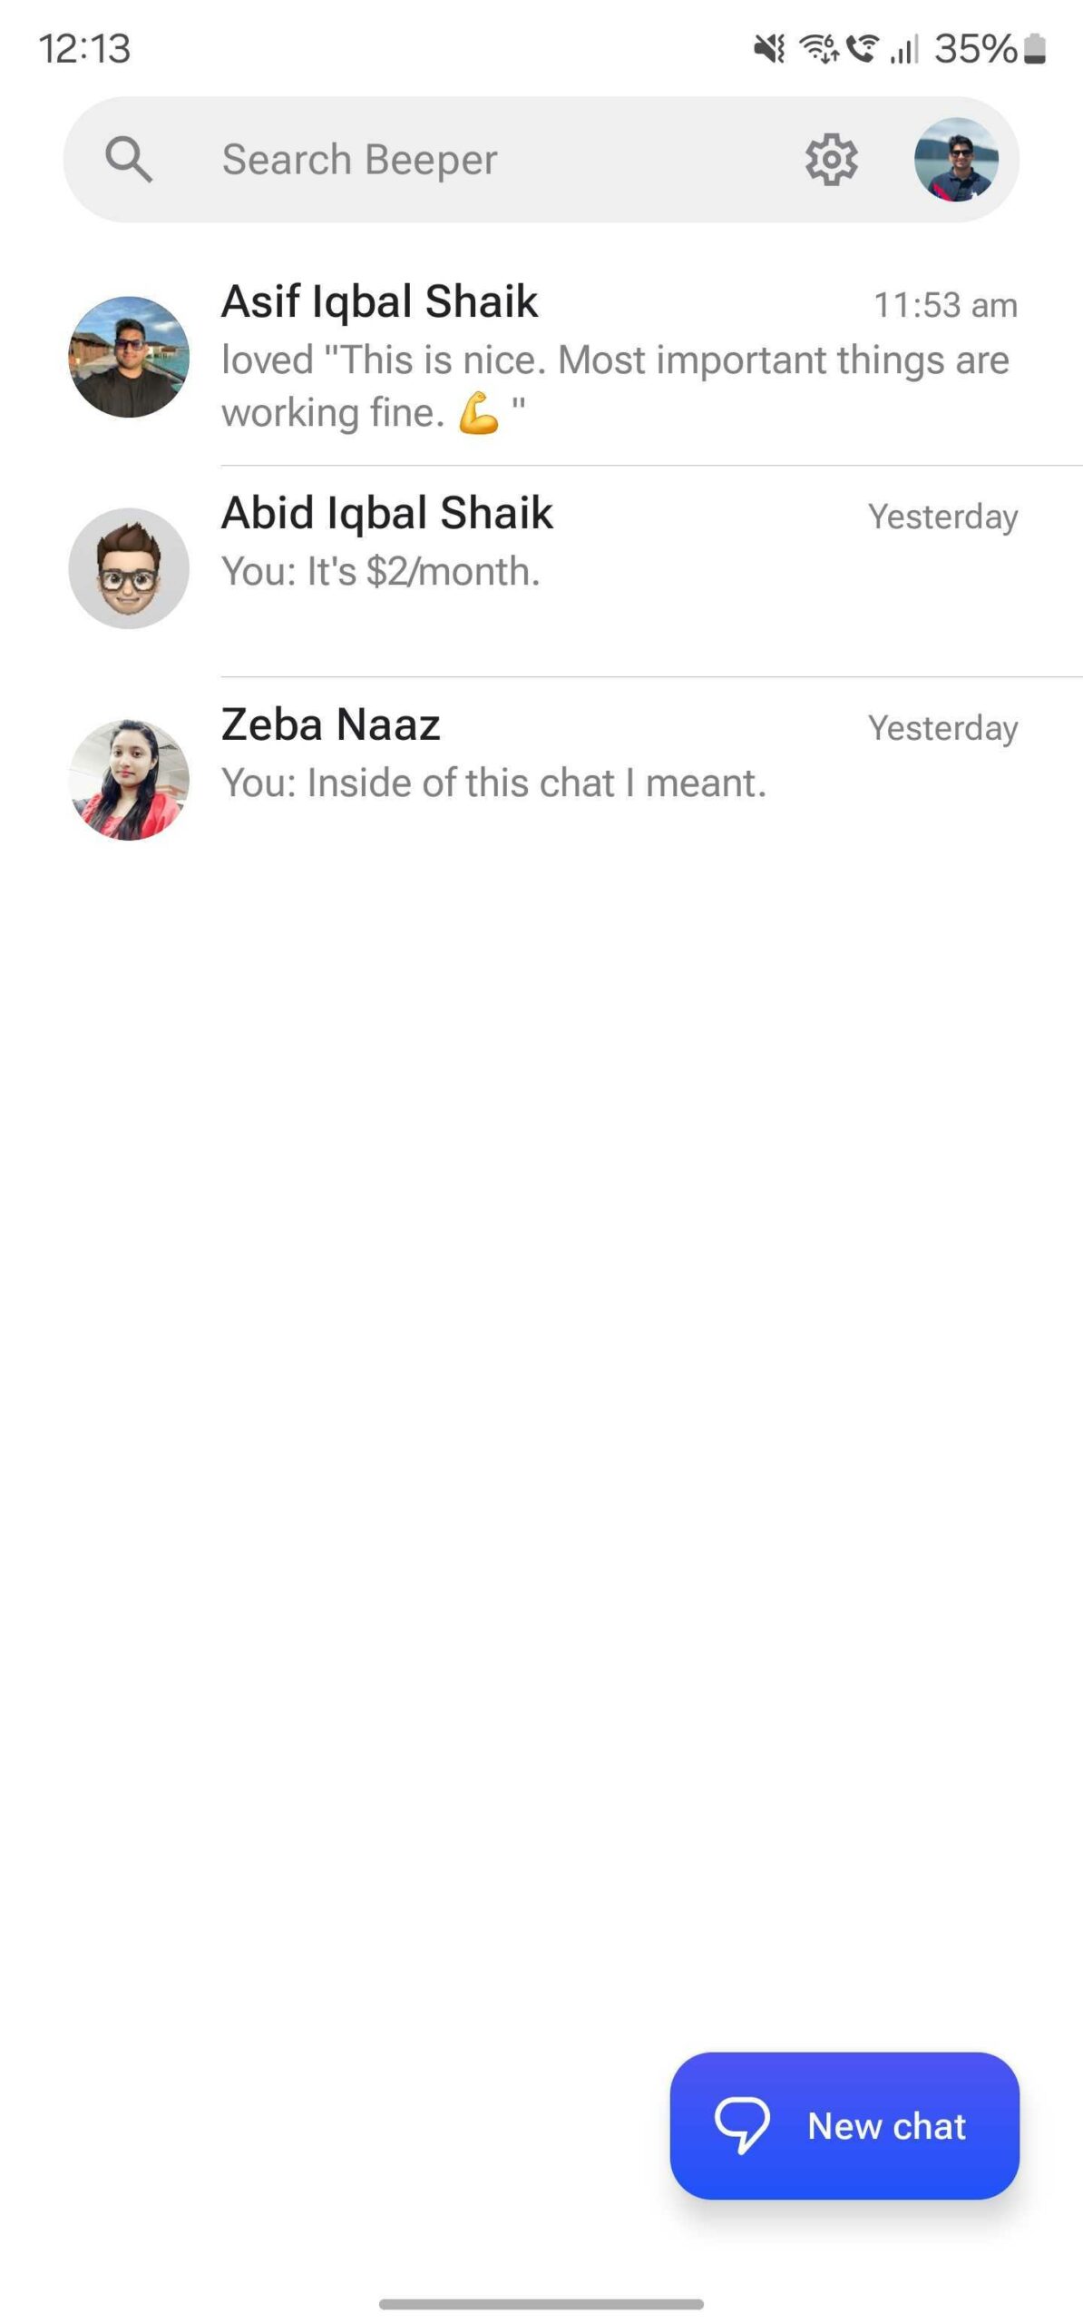Tap the battery icon in status bar
Screen dimensions: 1083x2324
coord(1035,49)
